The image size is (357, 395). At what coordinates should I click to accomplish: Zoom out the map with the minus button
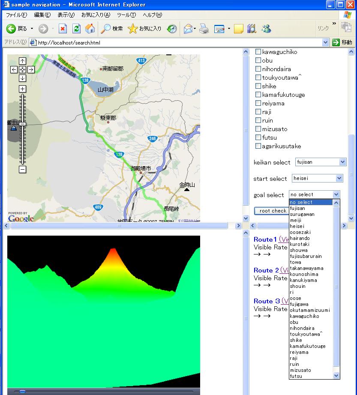click(x=23, y=170)
